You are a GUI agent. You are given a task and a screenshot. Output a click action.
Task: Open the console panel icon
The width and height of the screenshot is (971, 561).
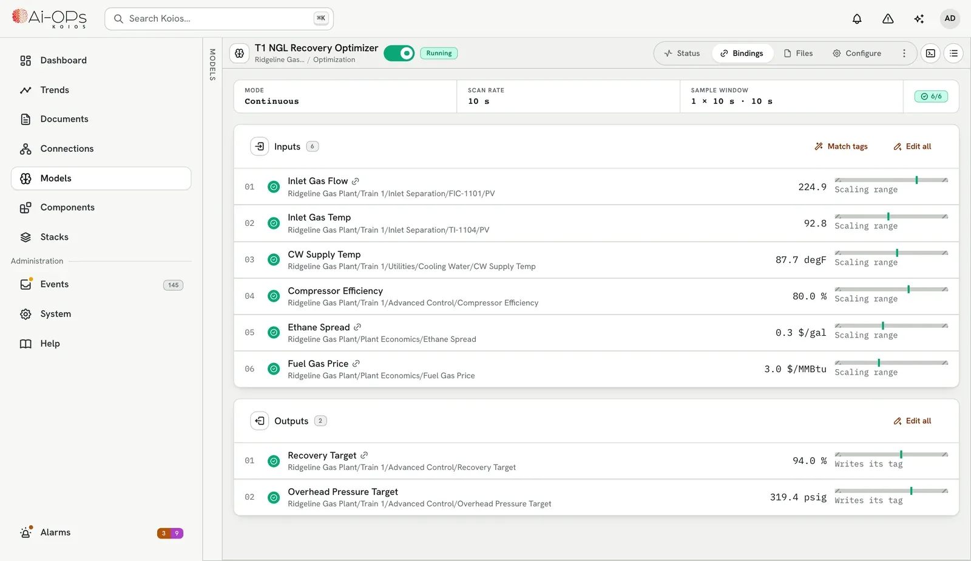pyautogui.click(x=930, y=53)
